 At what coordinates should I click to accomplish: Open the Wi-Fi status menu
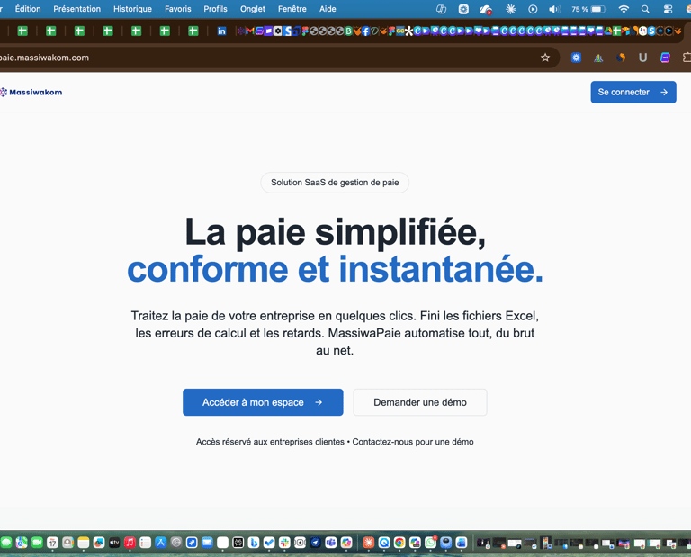(x=624, y=9)
